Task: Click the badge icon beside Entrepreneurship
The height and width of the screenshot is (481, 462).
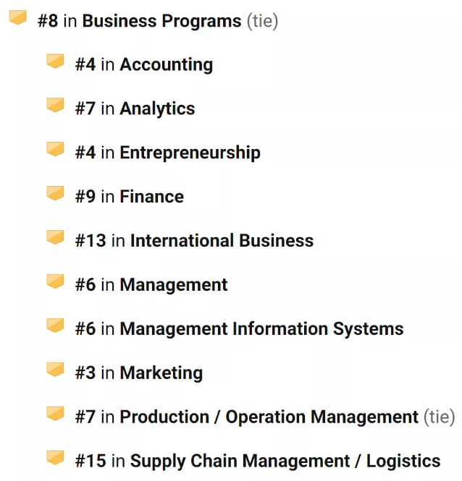Action: point(55,149)
